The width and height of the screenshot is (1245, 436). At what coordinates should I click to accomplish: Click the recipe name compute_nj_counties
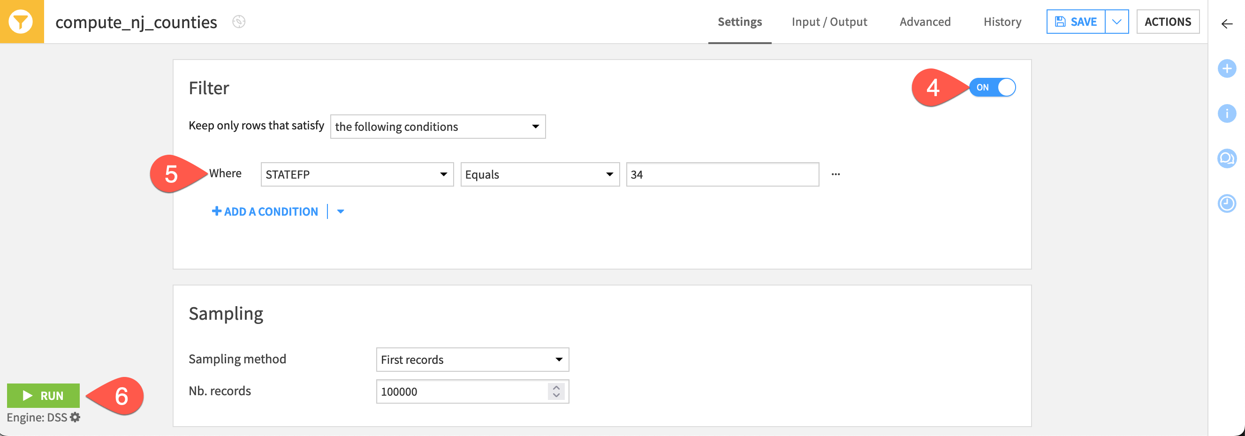[137, 22]
